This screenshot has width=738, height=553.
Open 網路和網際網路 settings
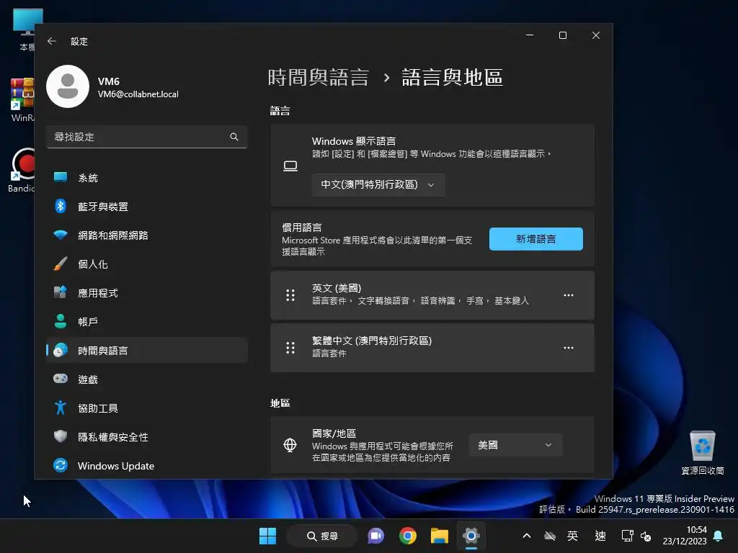(x=147, y=235)
